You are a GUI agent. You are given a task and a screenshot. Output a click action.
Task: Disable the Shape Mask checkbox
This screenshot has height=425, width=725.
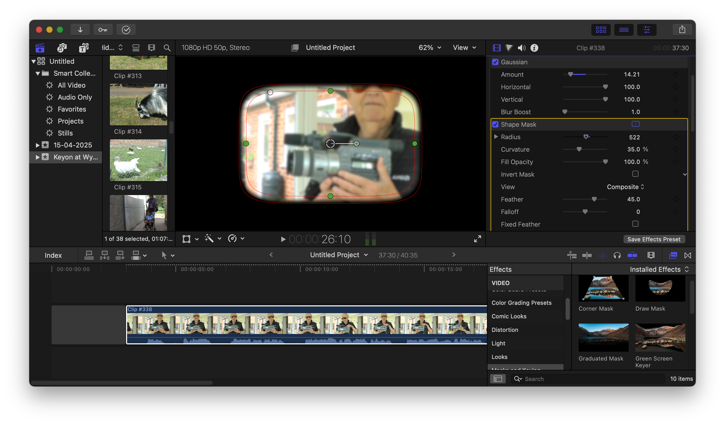pyautogui.click(x=495, y=124)
